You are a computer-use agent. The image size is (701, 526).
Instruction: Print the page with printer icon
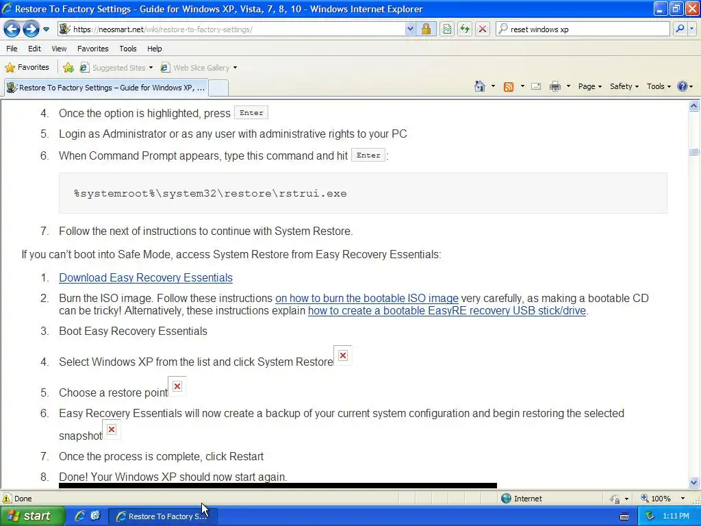point(555,86)
